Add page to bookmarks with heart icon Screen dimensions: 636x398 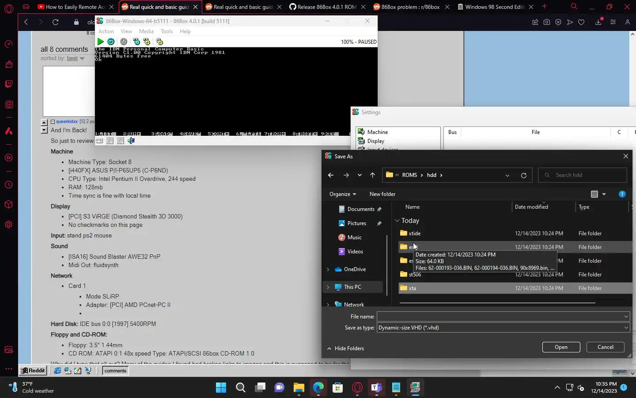(581, 22)
